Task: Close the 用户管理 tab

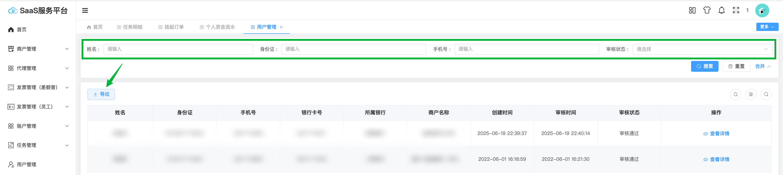Action: 281,27
